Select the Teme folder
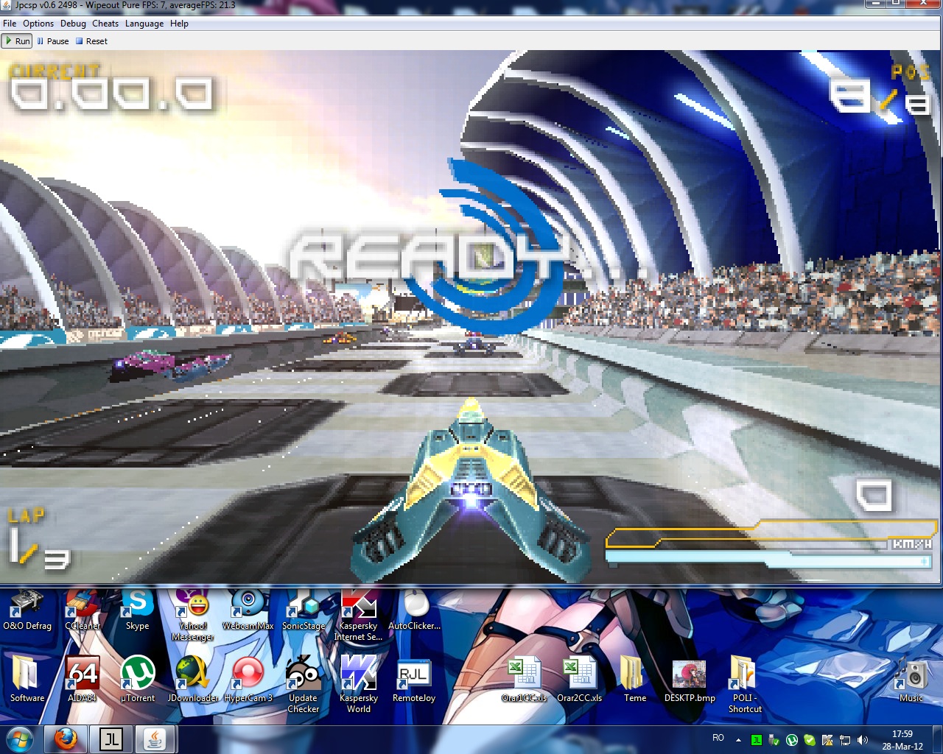 click(634, 679)
